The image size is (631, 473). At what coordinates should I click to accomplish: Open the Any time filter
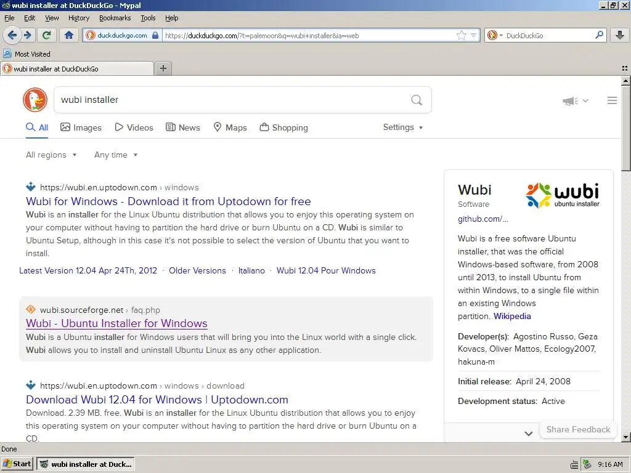coord(116,155)
